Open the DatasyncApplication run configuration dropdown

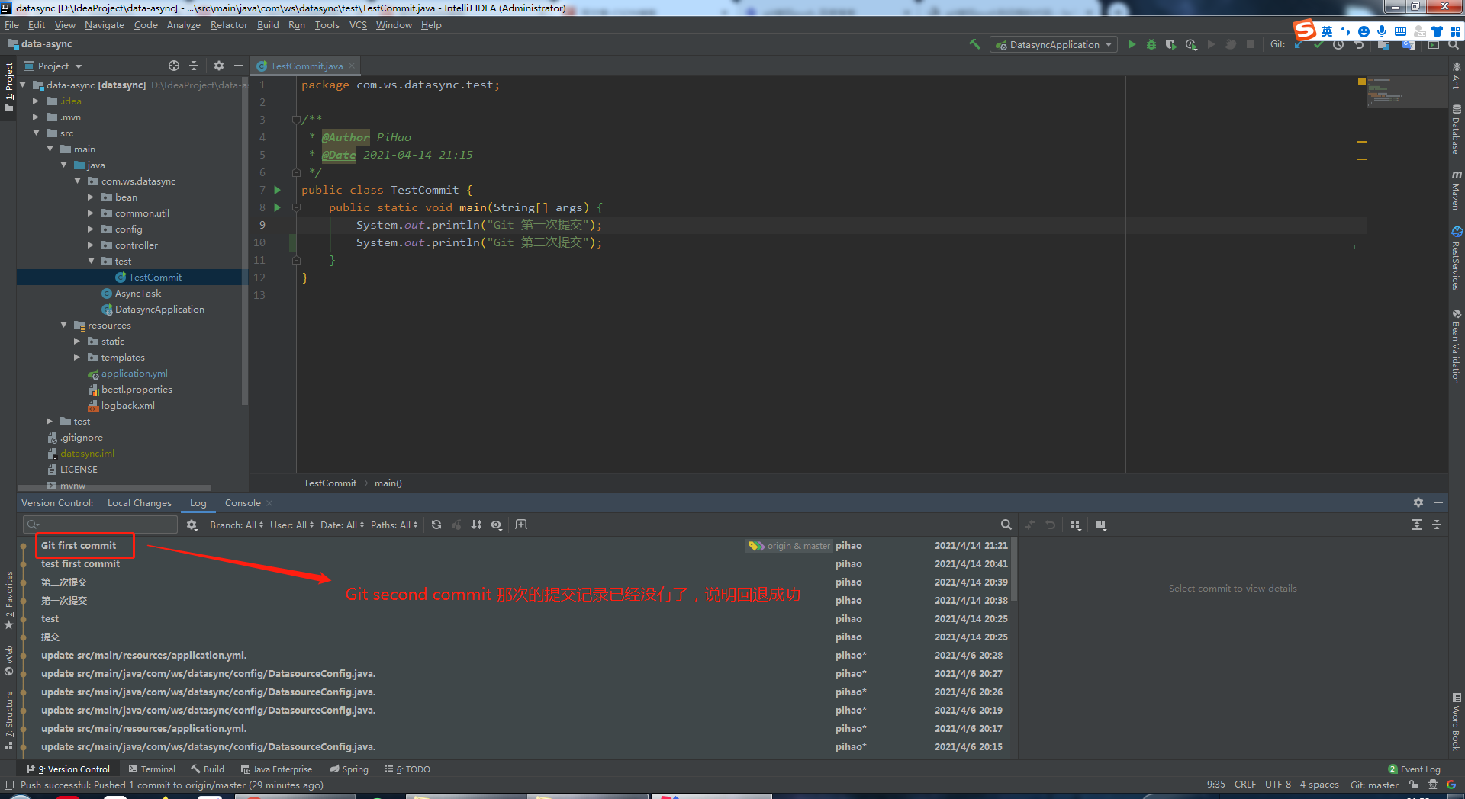tap(1053, 44)
